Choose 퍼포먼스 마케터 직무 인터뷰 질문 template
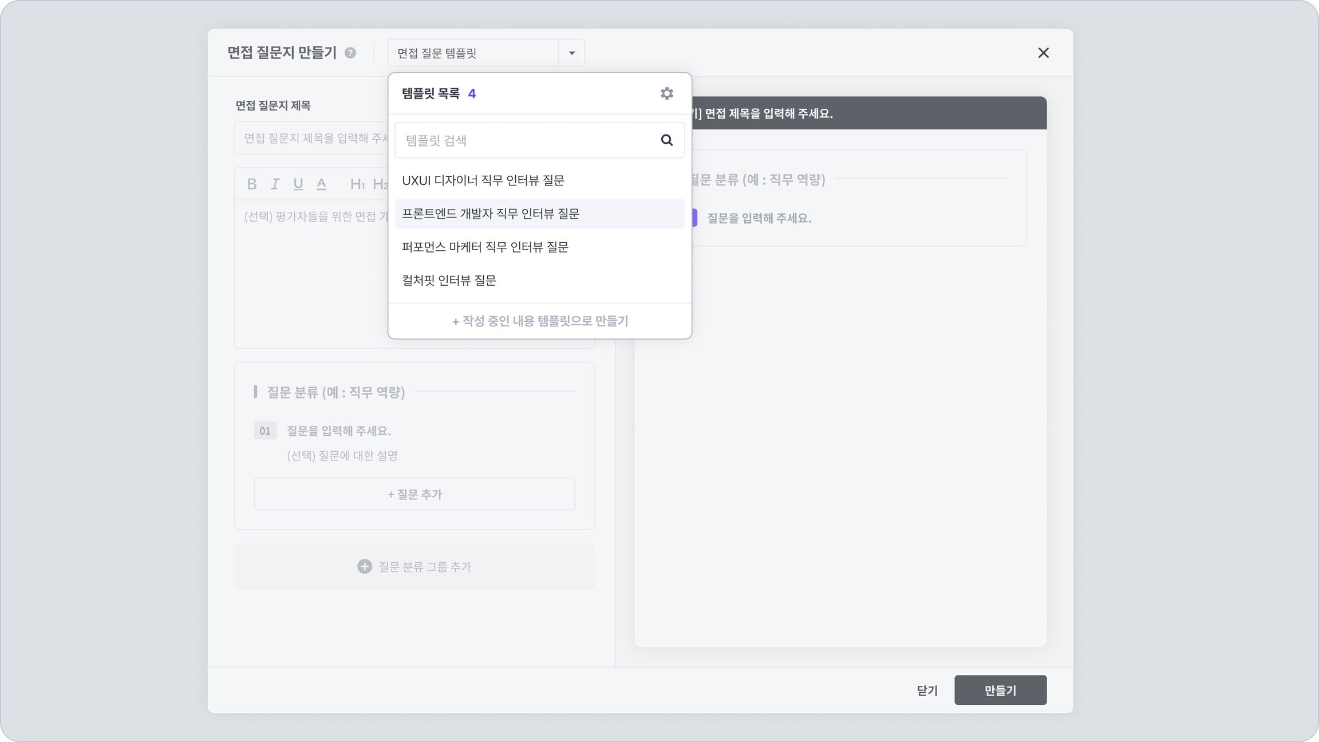Screen dimensions: 1319x742 coord(485,247)
